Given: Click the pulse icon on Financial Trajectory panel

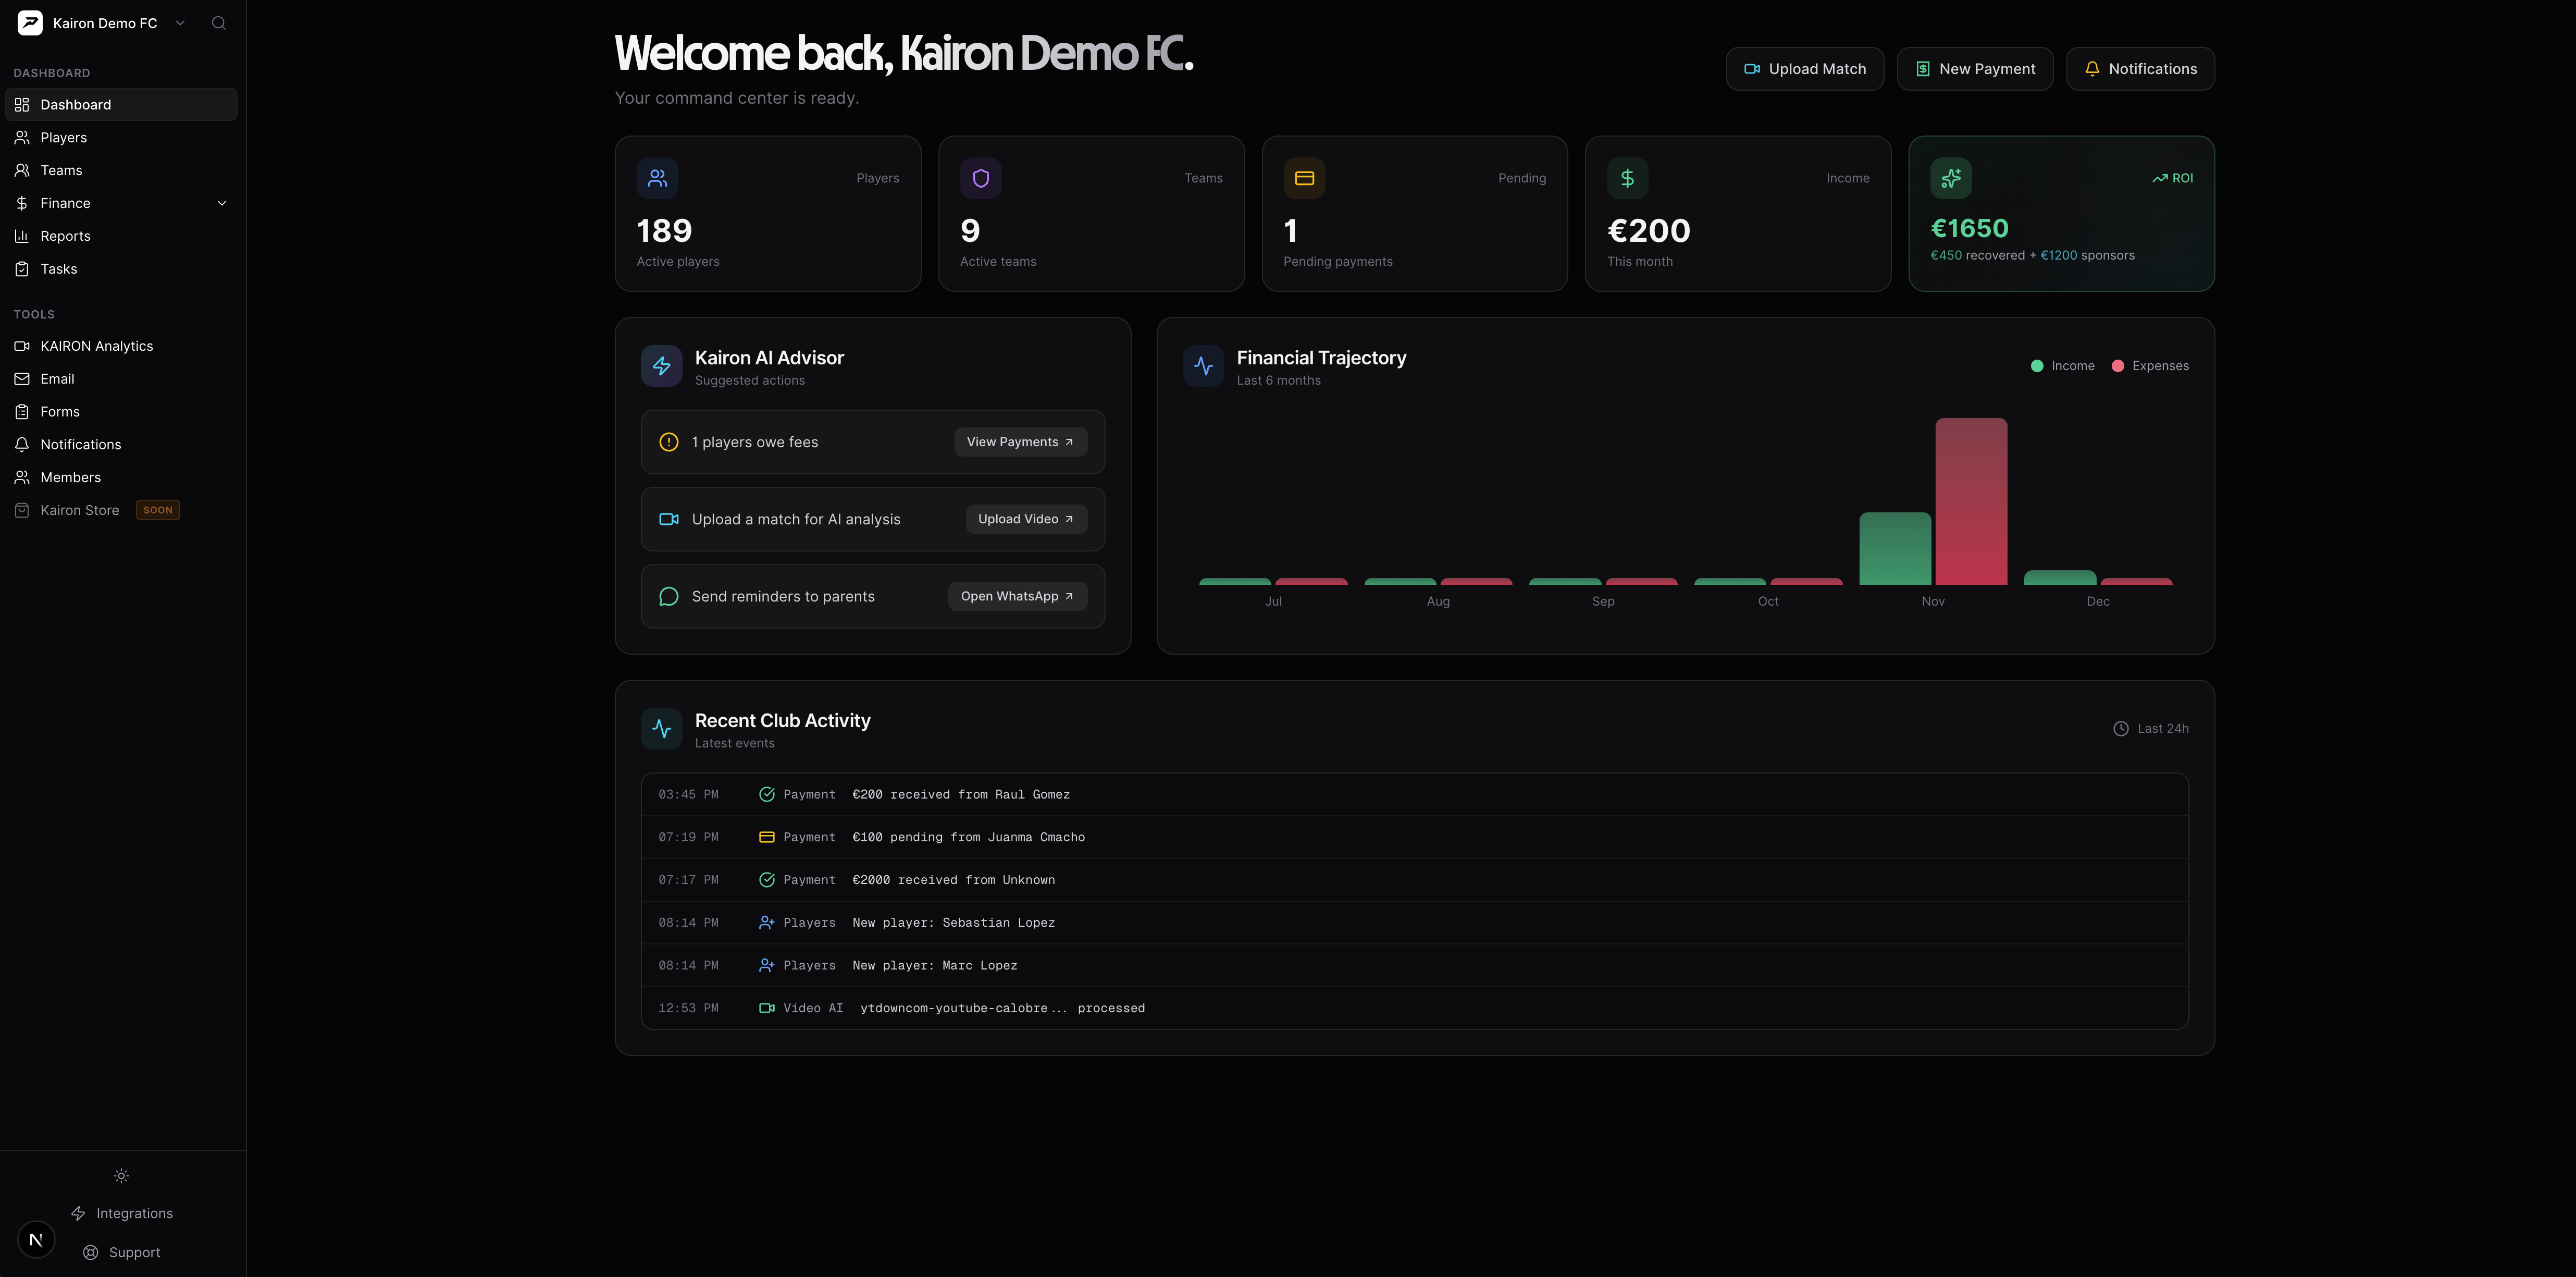Looking at the screenshot, I should (x=1204, y=366).
